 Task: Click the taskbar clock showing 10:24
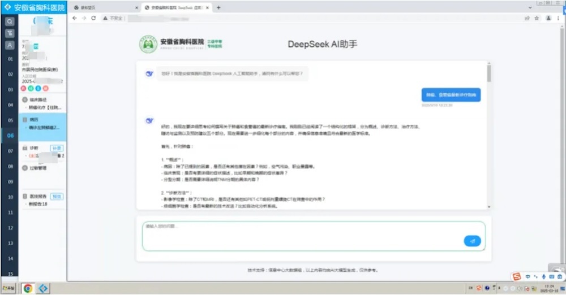[549, 288]
